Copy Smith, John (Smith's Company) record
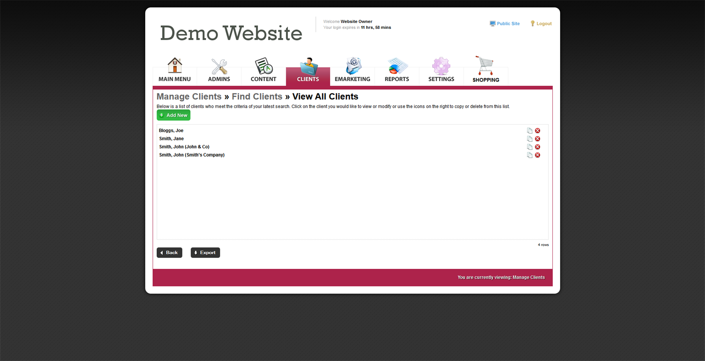 coord(530,155)
